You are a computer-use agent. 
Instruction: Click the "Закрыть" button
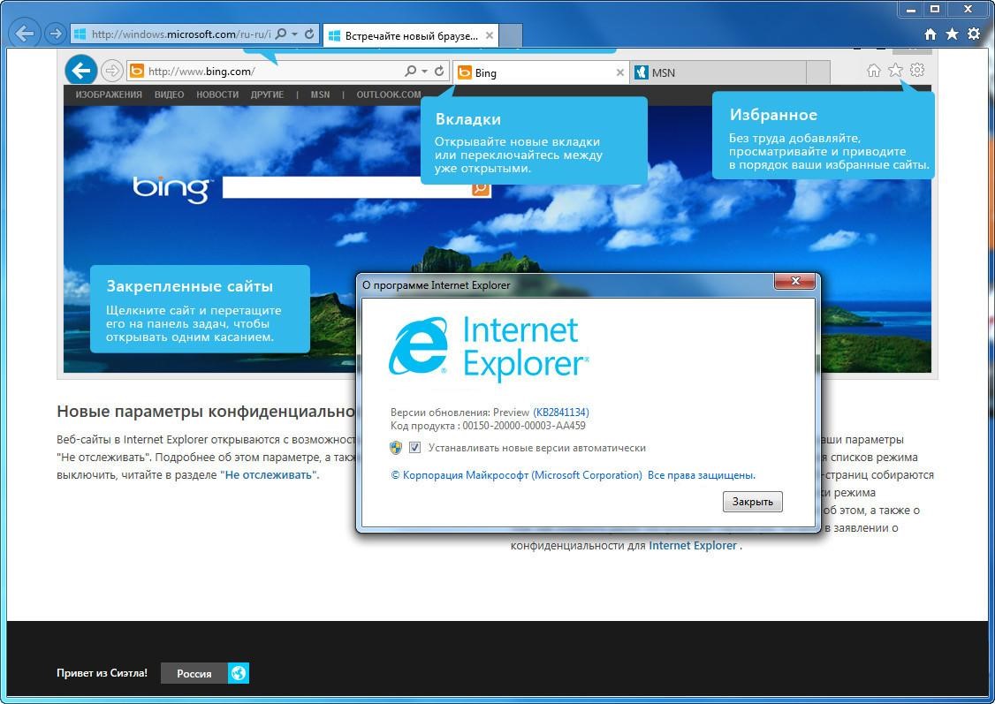tap(753, 502)
